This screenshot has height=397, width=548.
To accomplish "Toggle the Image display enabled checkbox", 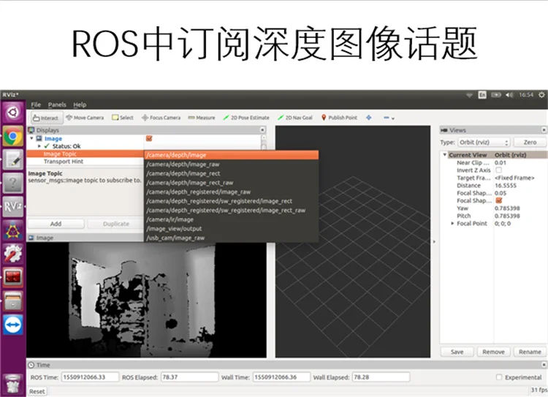I will tap(149, 138).
